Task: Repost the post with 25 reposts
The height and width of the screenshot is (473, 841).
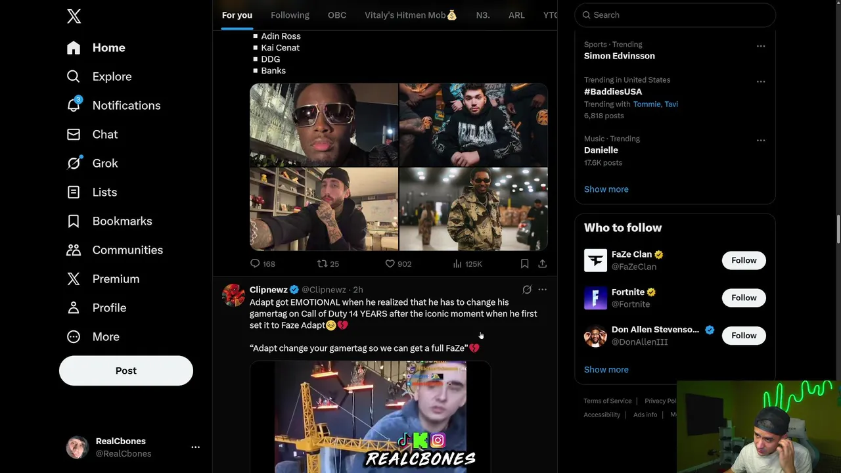Action: [322, 263]
